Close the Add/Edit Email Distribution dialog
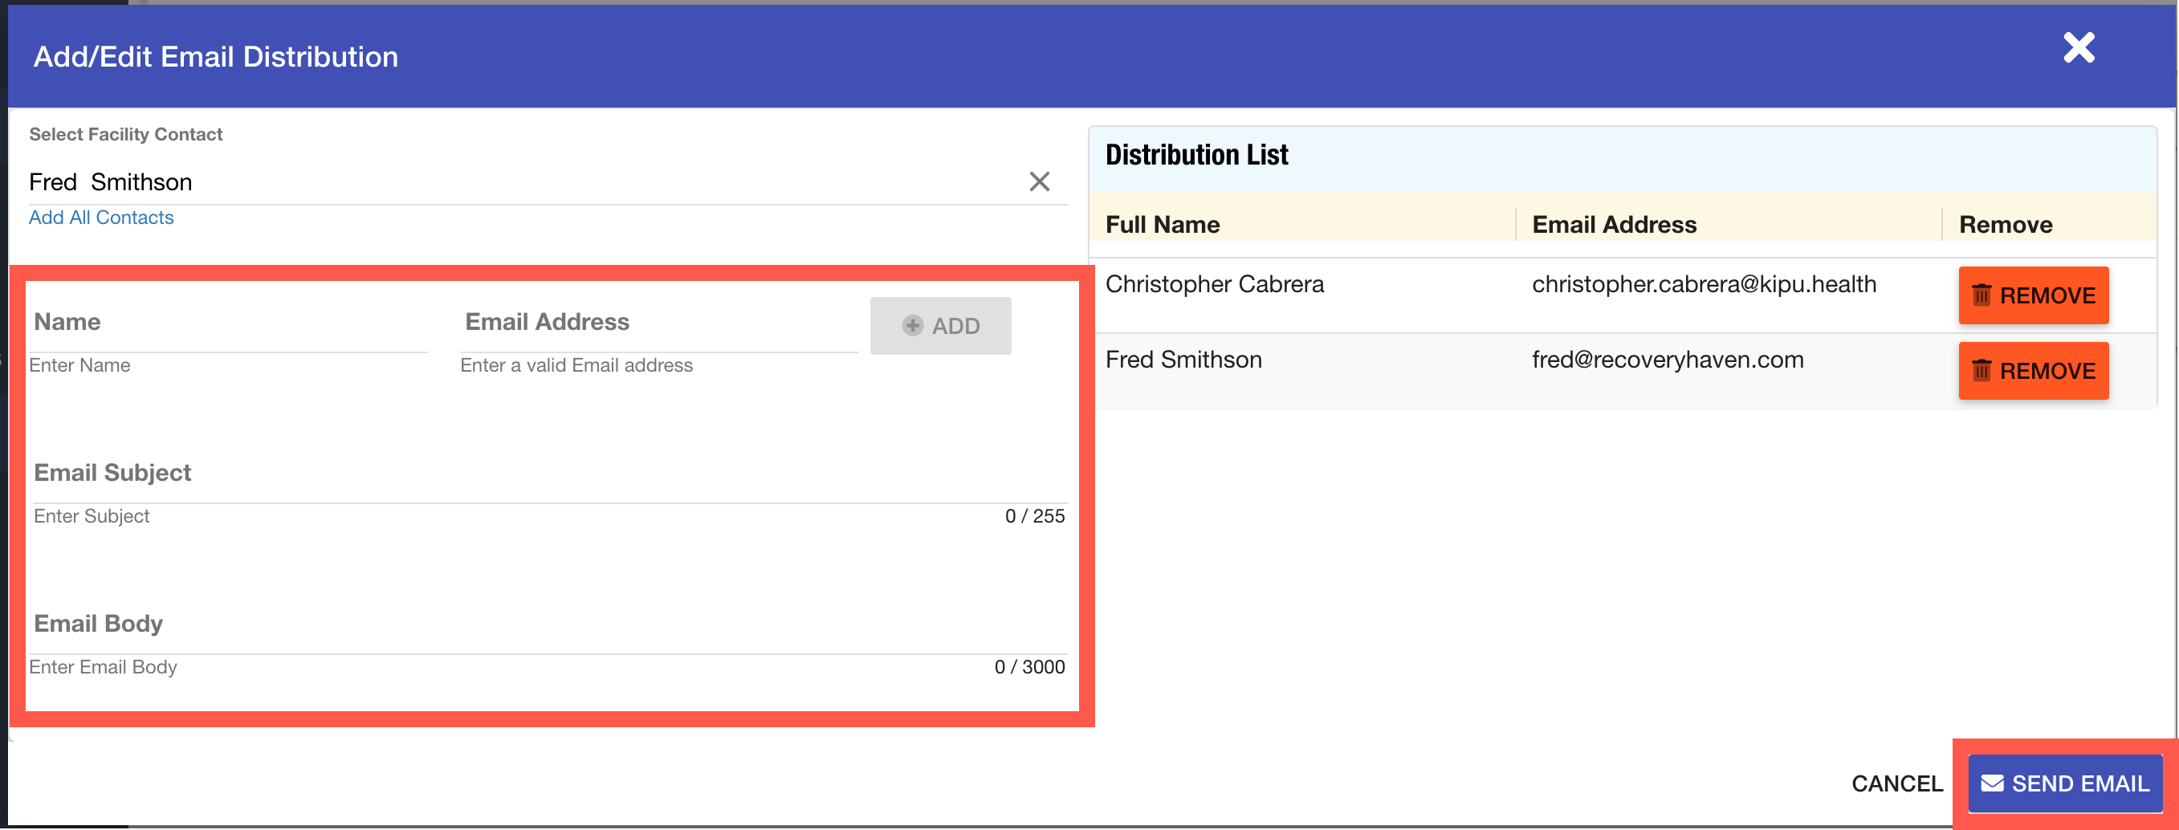Screen dimensions: 2179x830 pyautogui.click(x=2078, y=48)
